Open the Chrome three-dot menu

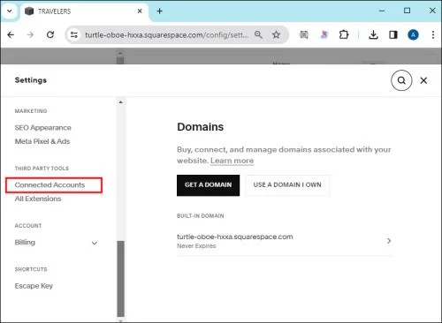pyautogui.click(x=433, y=34)
